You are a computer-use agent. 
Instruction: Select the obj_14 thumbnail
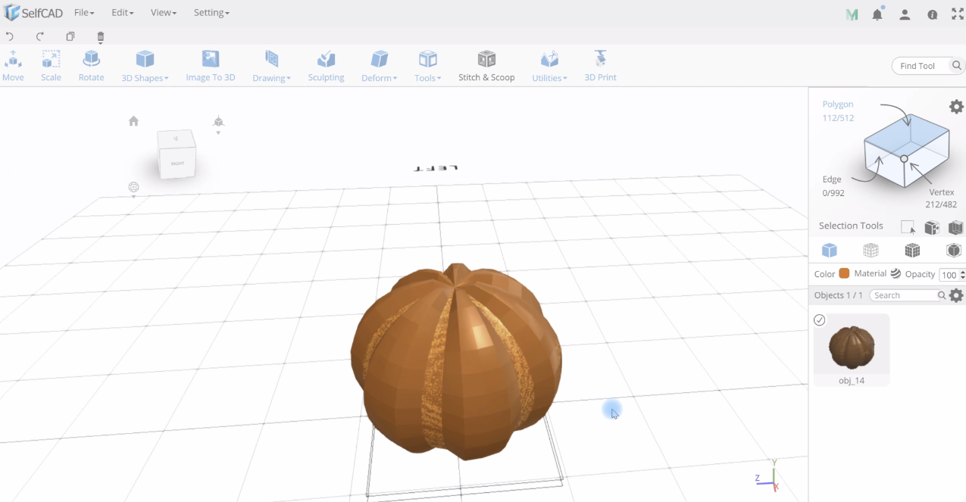pos(852,348)
